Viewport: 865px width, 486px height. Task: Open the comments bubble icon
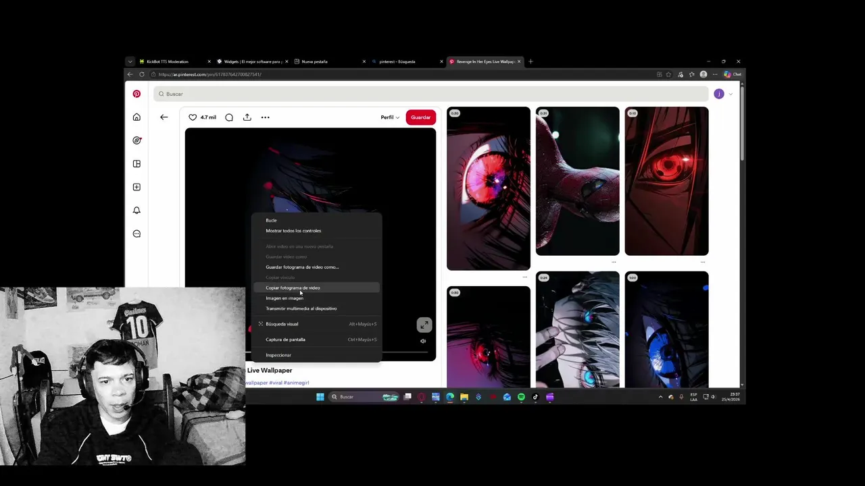pyautogui.click(x=229, y=117)
